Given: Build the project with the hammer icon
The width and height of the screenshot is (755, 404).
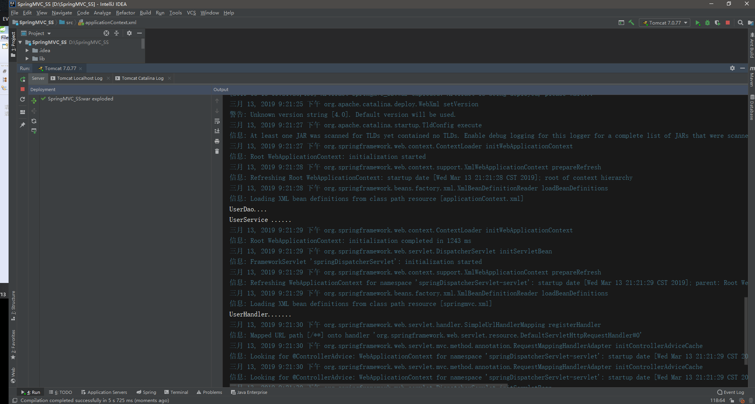Looking at the screenshot, I should (x=632, y=23).
